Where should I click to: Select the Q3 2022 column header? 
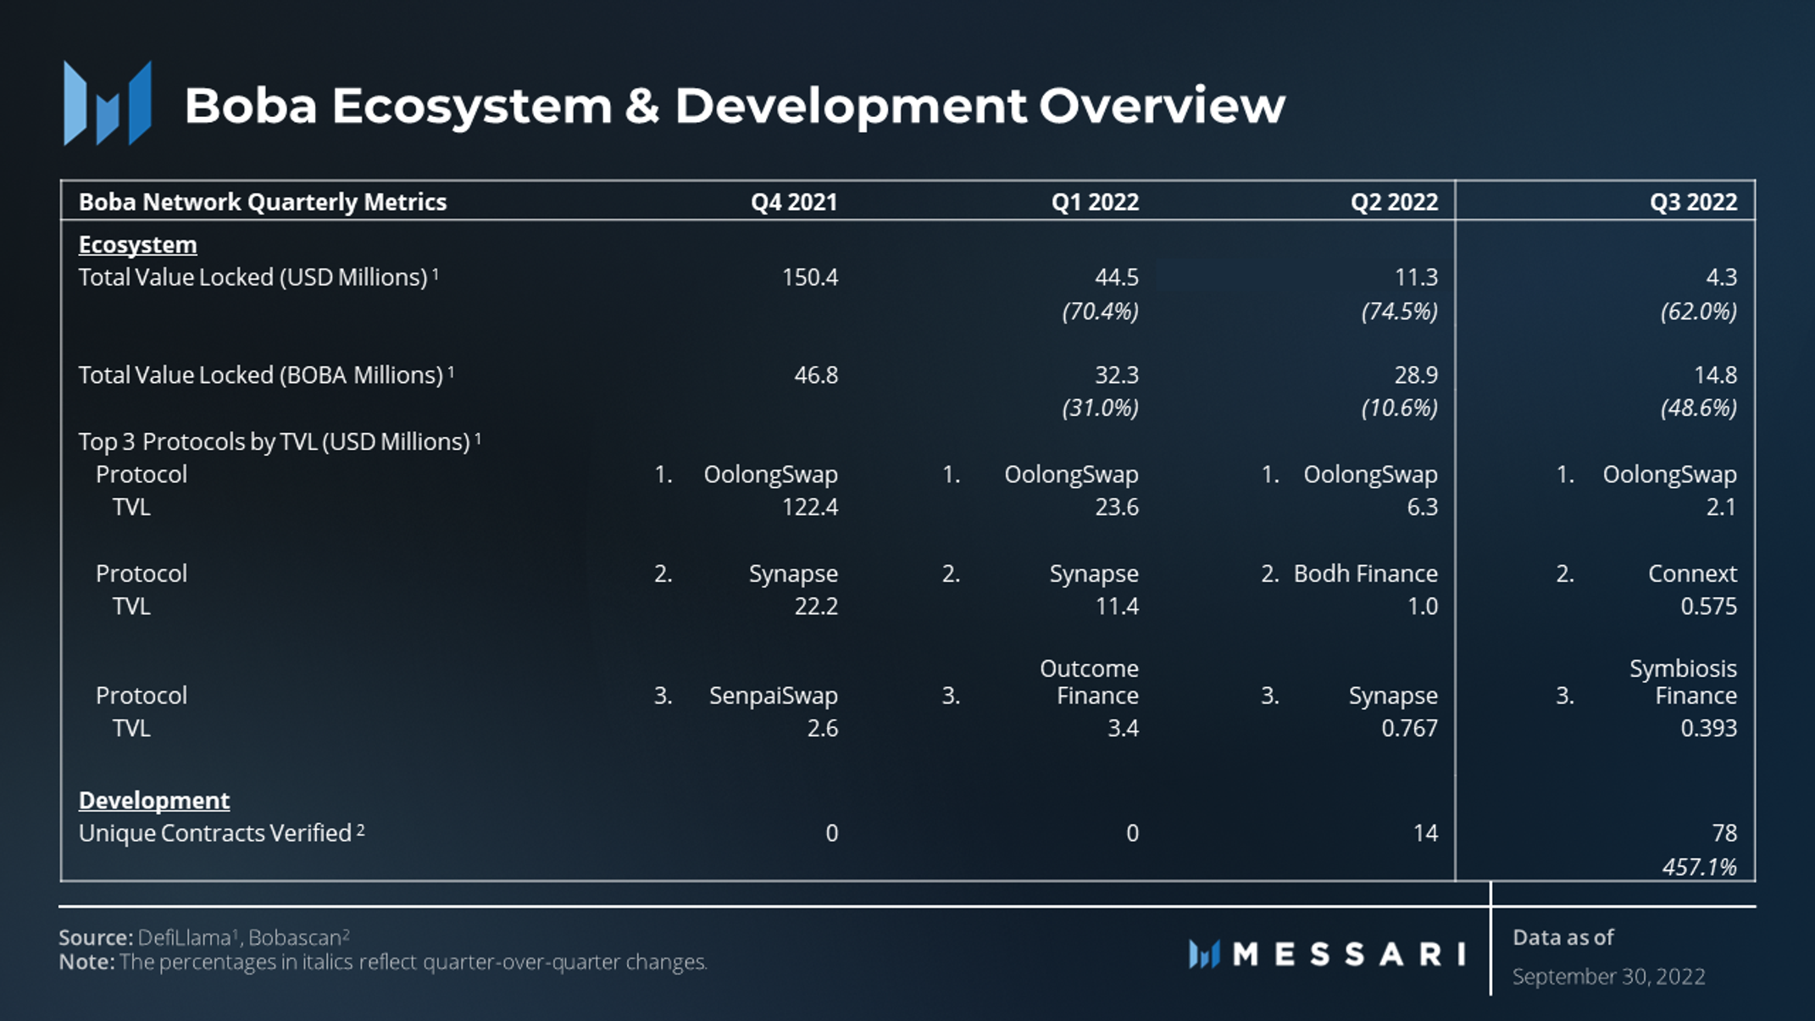(x=1692, y=203)
